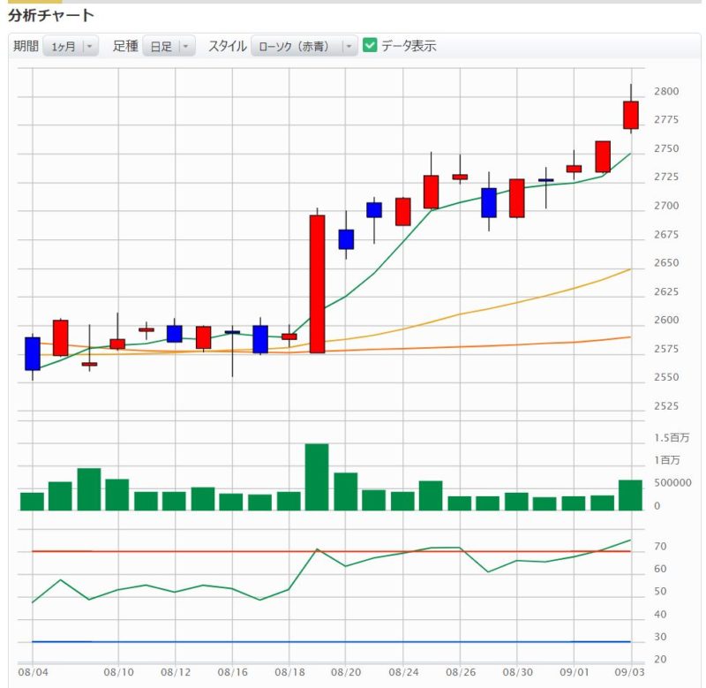Image resolution: width=706 pixels, height=688 pixels.
Task: Click the 1.5百万 volume axis label
Action: 672,438
